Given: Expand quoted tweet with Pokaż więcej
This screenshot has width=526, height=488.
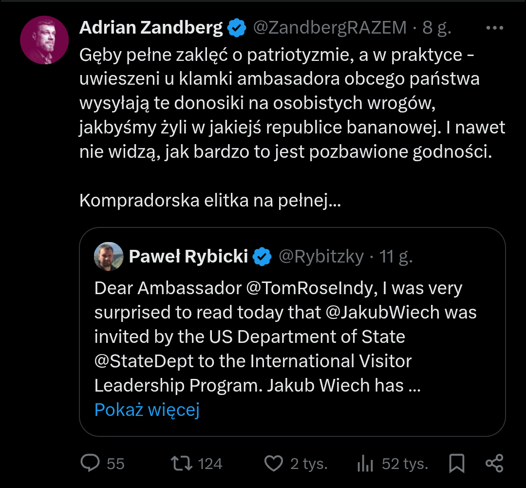Looking at the screenshot, I should coord(147,410).
